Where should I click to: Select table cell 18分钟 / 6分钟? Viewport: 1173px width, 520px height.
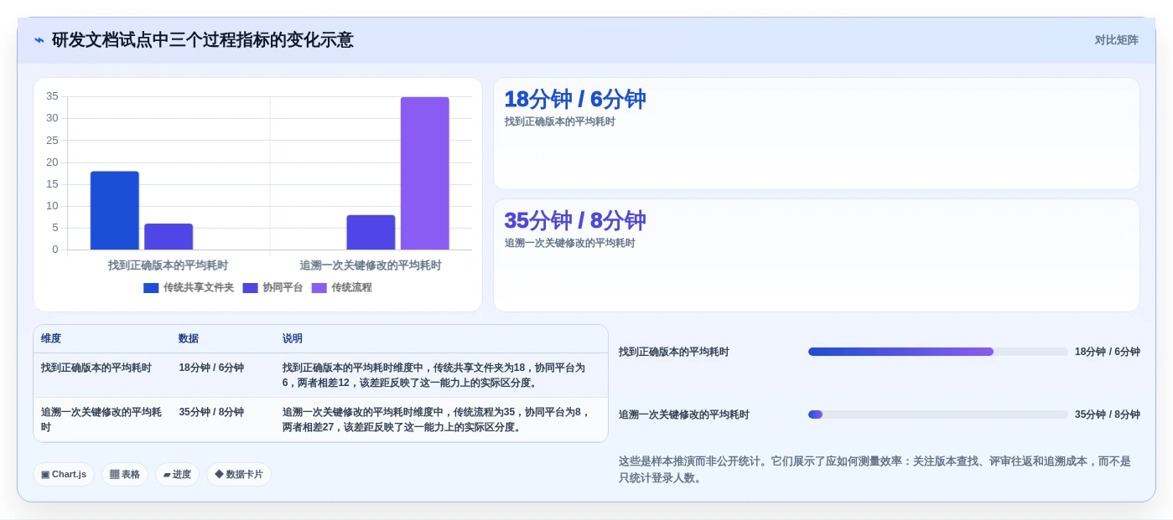click(x=211, y=368)
